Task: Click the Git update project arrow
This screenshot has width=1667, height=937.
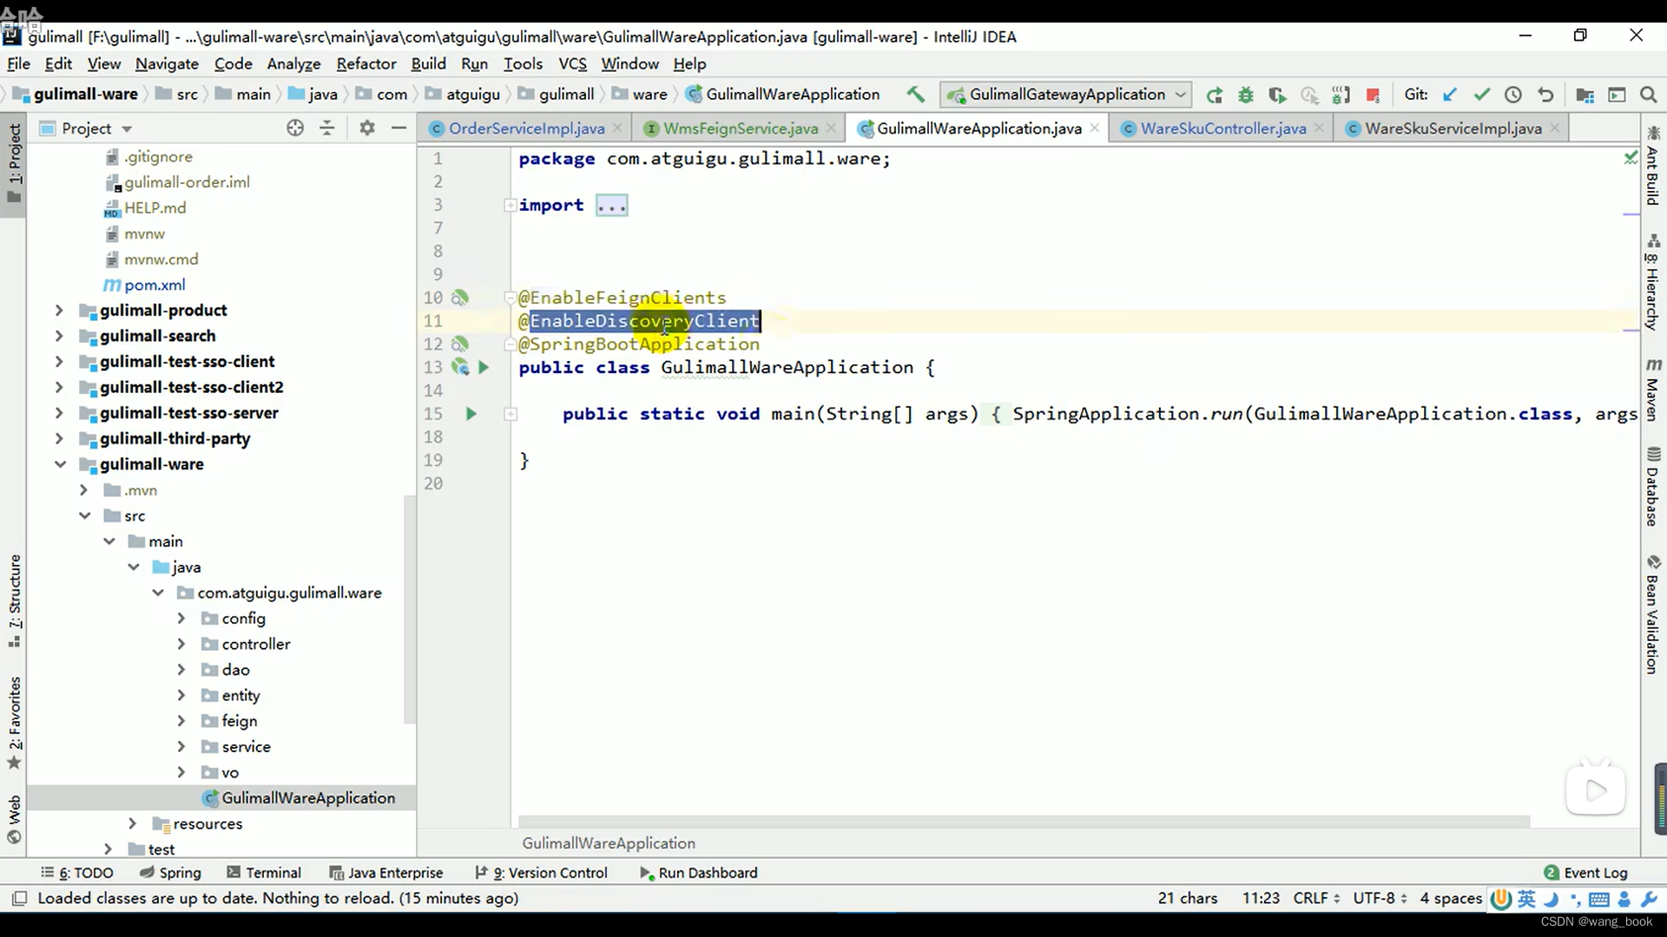Action: tap(1449, 95)
